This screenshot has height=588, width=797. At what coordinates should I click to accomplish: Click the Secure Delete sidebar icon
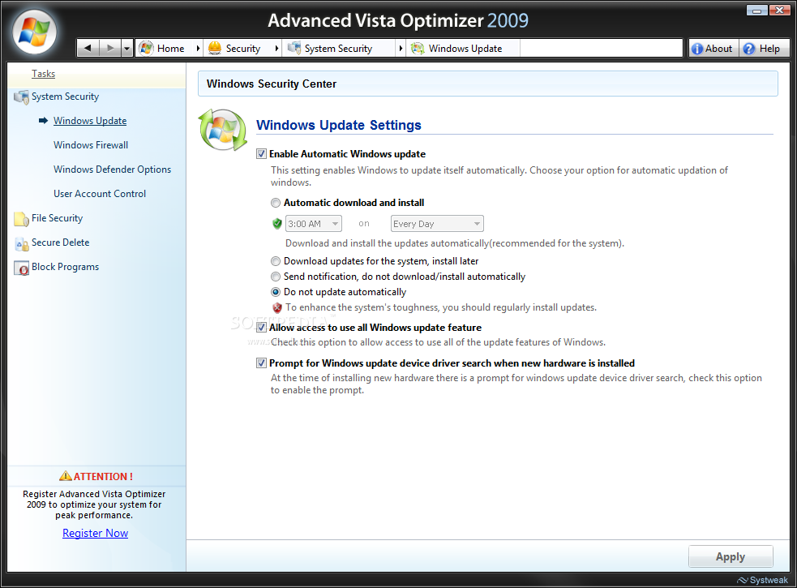click(x=21, y=243)
